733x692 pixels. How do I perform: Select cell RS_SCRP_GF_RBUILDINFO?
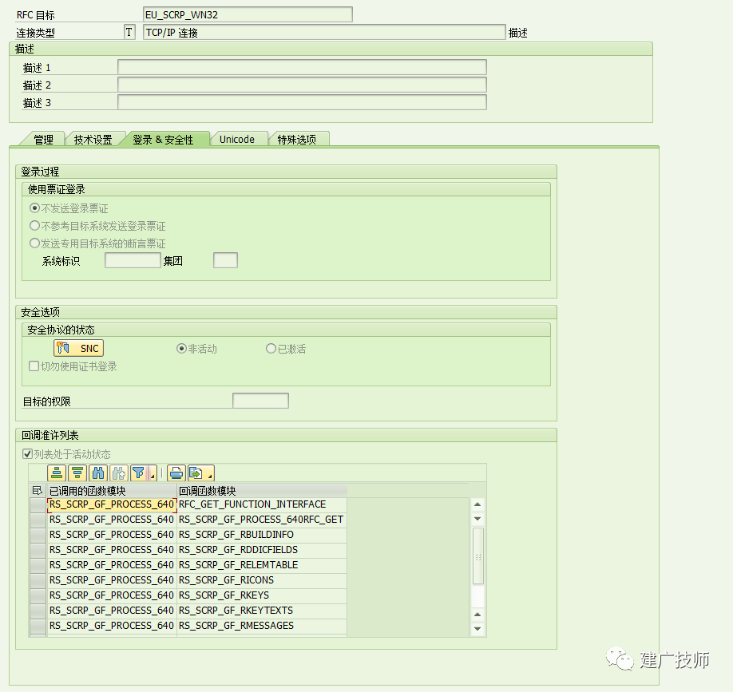pyautogui.click(x=262, y=535)
